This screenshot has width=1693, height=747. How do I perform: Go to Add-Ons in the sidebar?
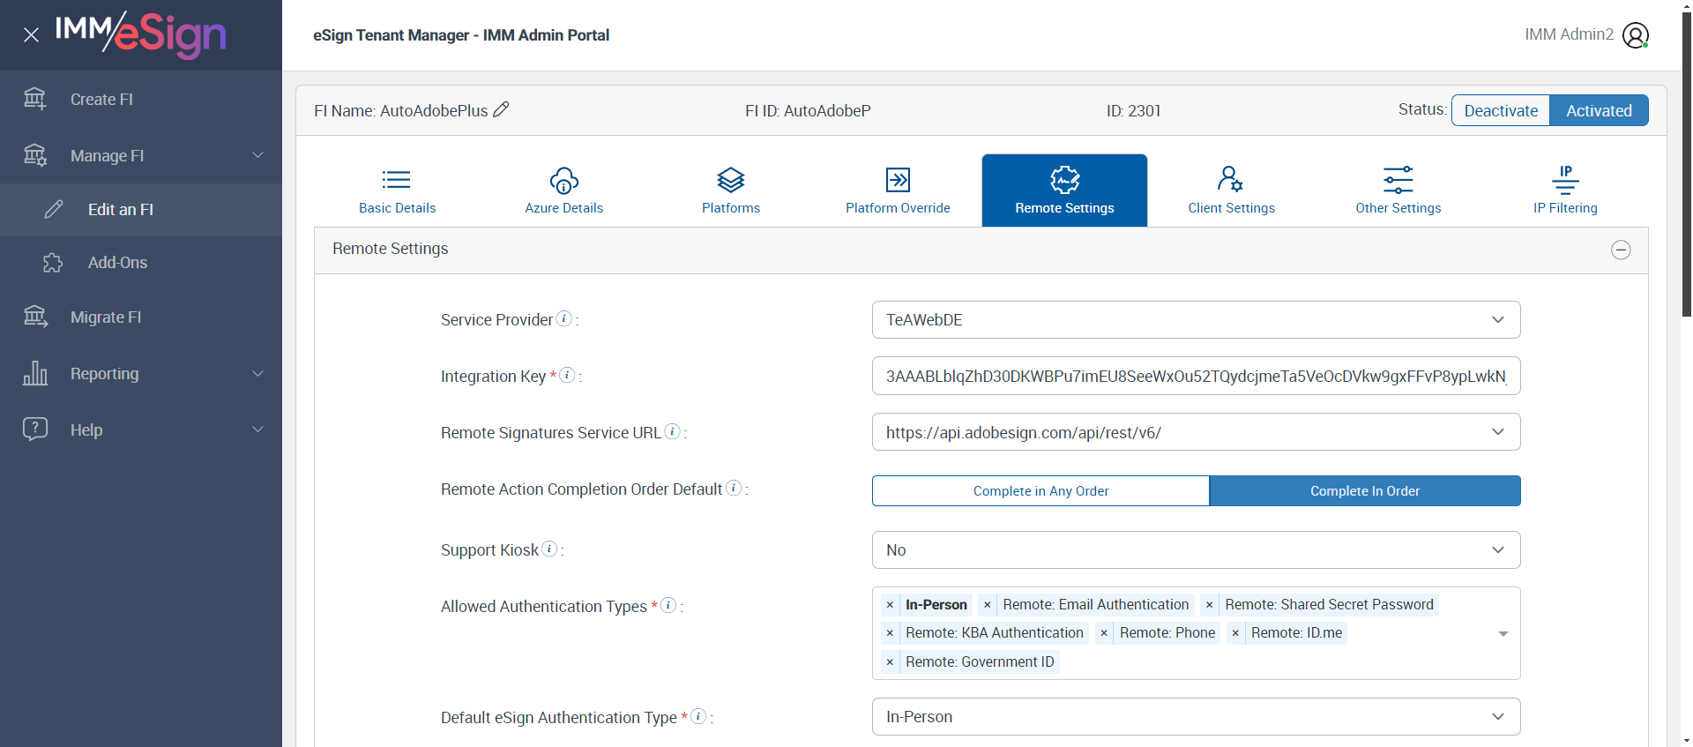117,263
